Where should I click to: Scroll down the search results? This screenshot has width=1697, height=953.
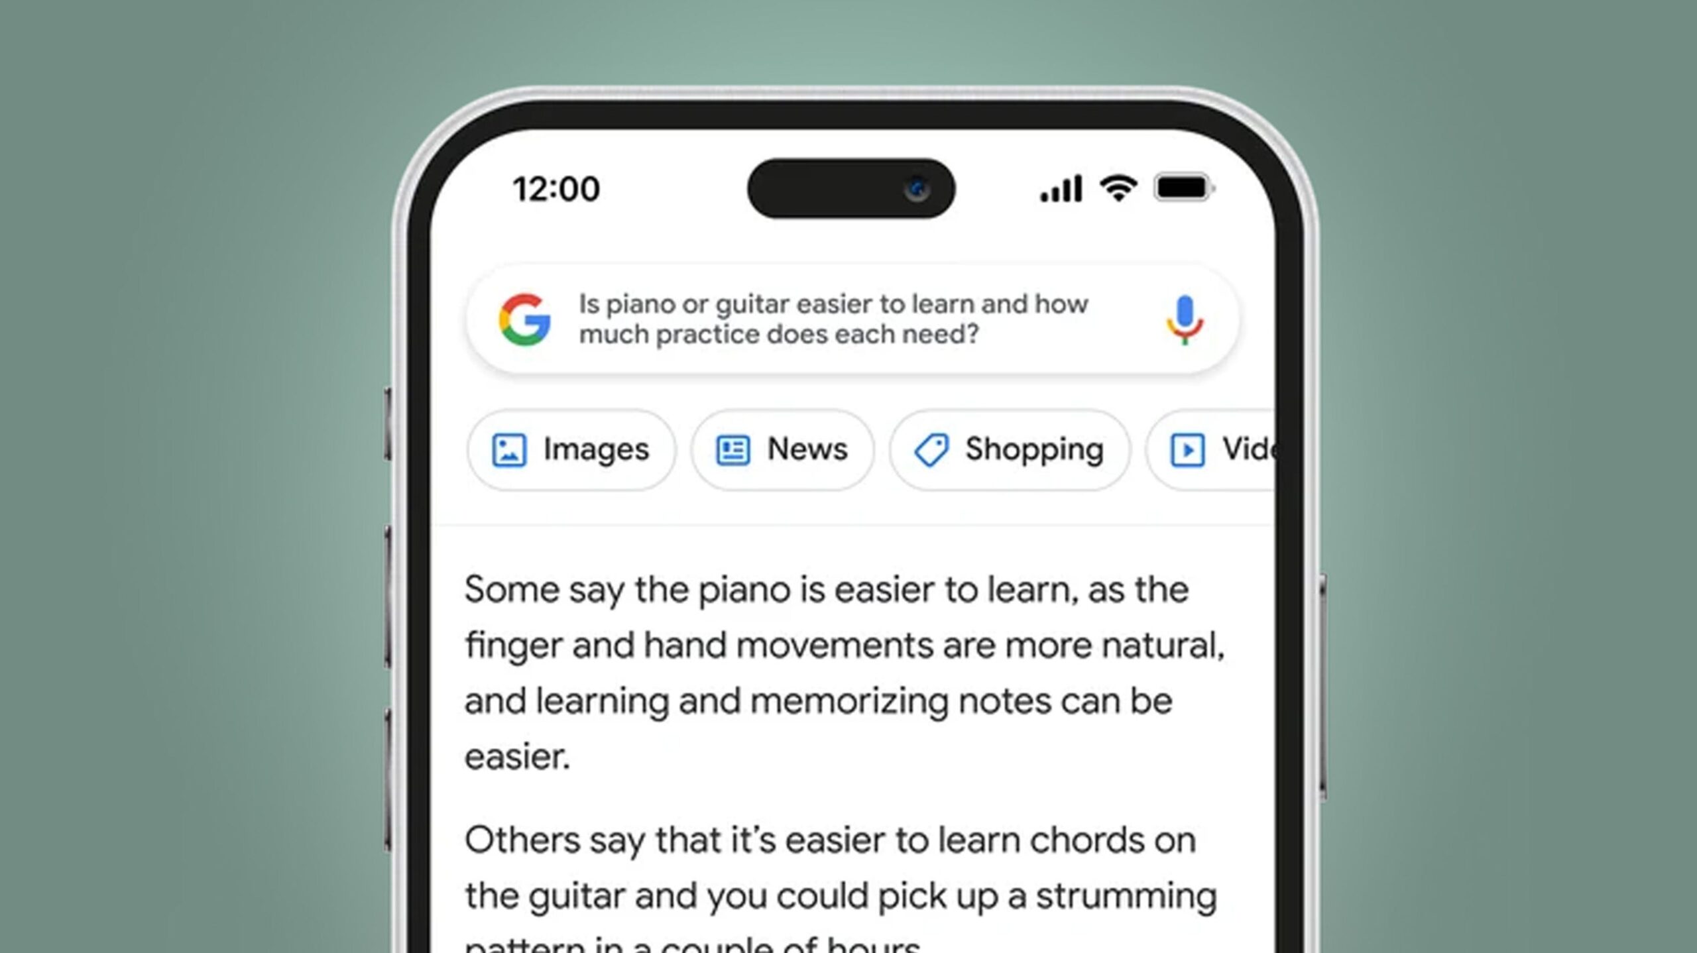[x=848, y=722]
